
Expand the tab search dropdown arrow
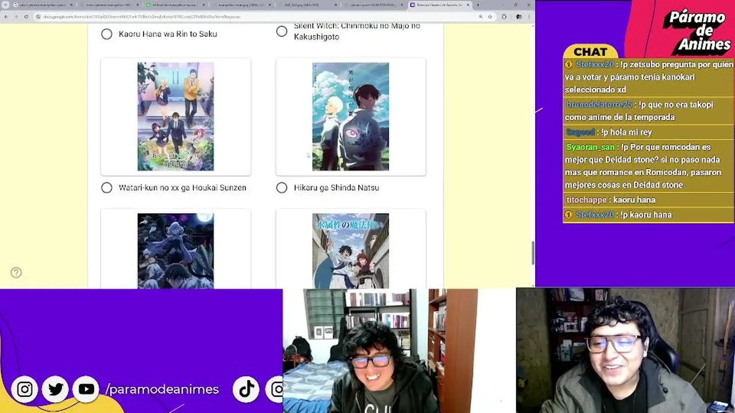tap(5, 5)
